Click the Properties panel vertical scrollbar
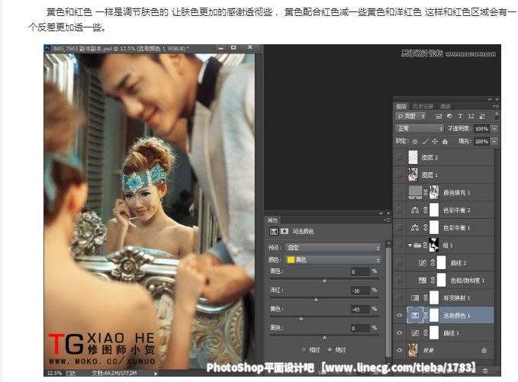The height and width of the screenshot is (382, 518). coord(388,300)
